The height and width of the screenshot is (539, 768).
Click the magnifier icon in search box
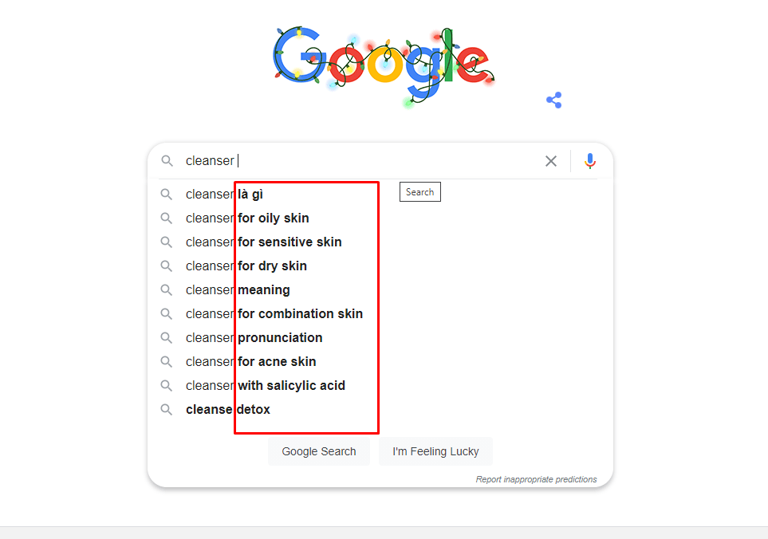167,160
